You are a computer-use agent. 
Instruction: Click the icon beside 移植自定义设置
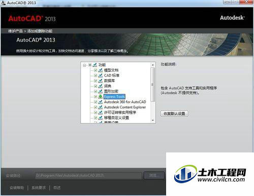[101, 117]
